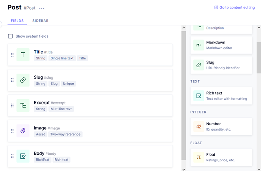Click the Multi line text tag on Excerpt

click(61, 109)
